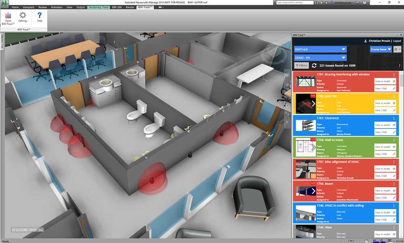This screenshot has width=404, height=243.
Task: Open options menu for issue 1756
Action: point(393,184)
